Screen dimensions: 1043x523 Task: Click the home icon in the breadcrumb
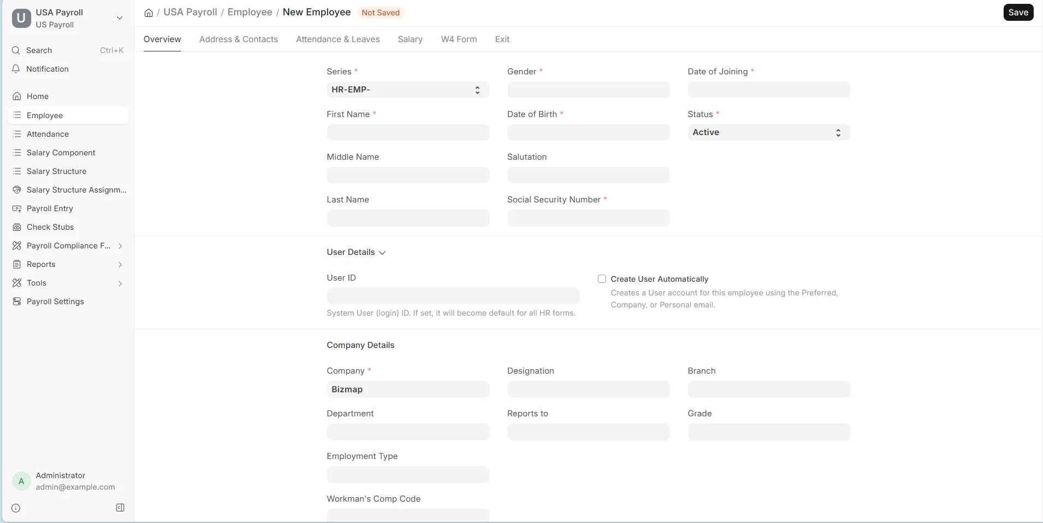coord(148,13)
